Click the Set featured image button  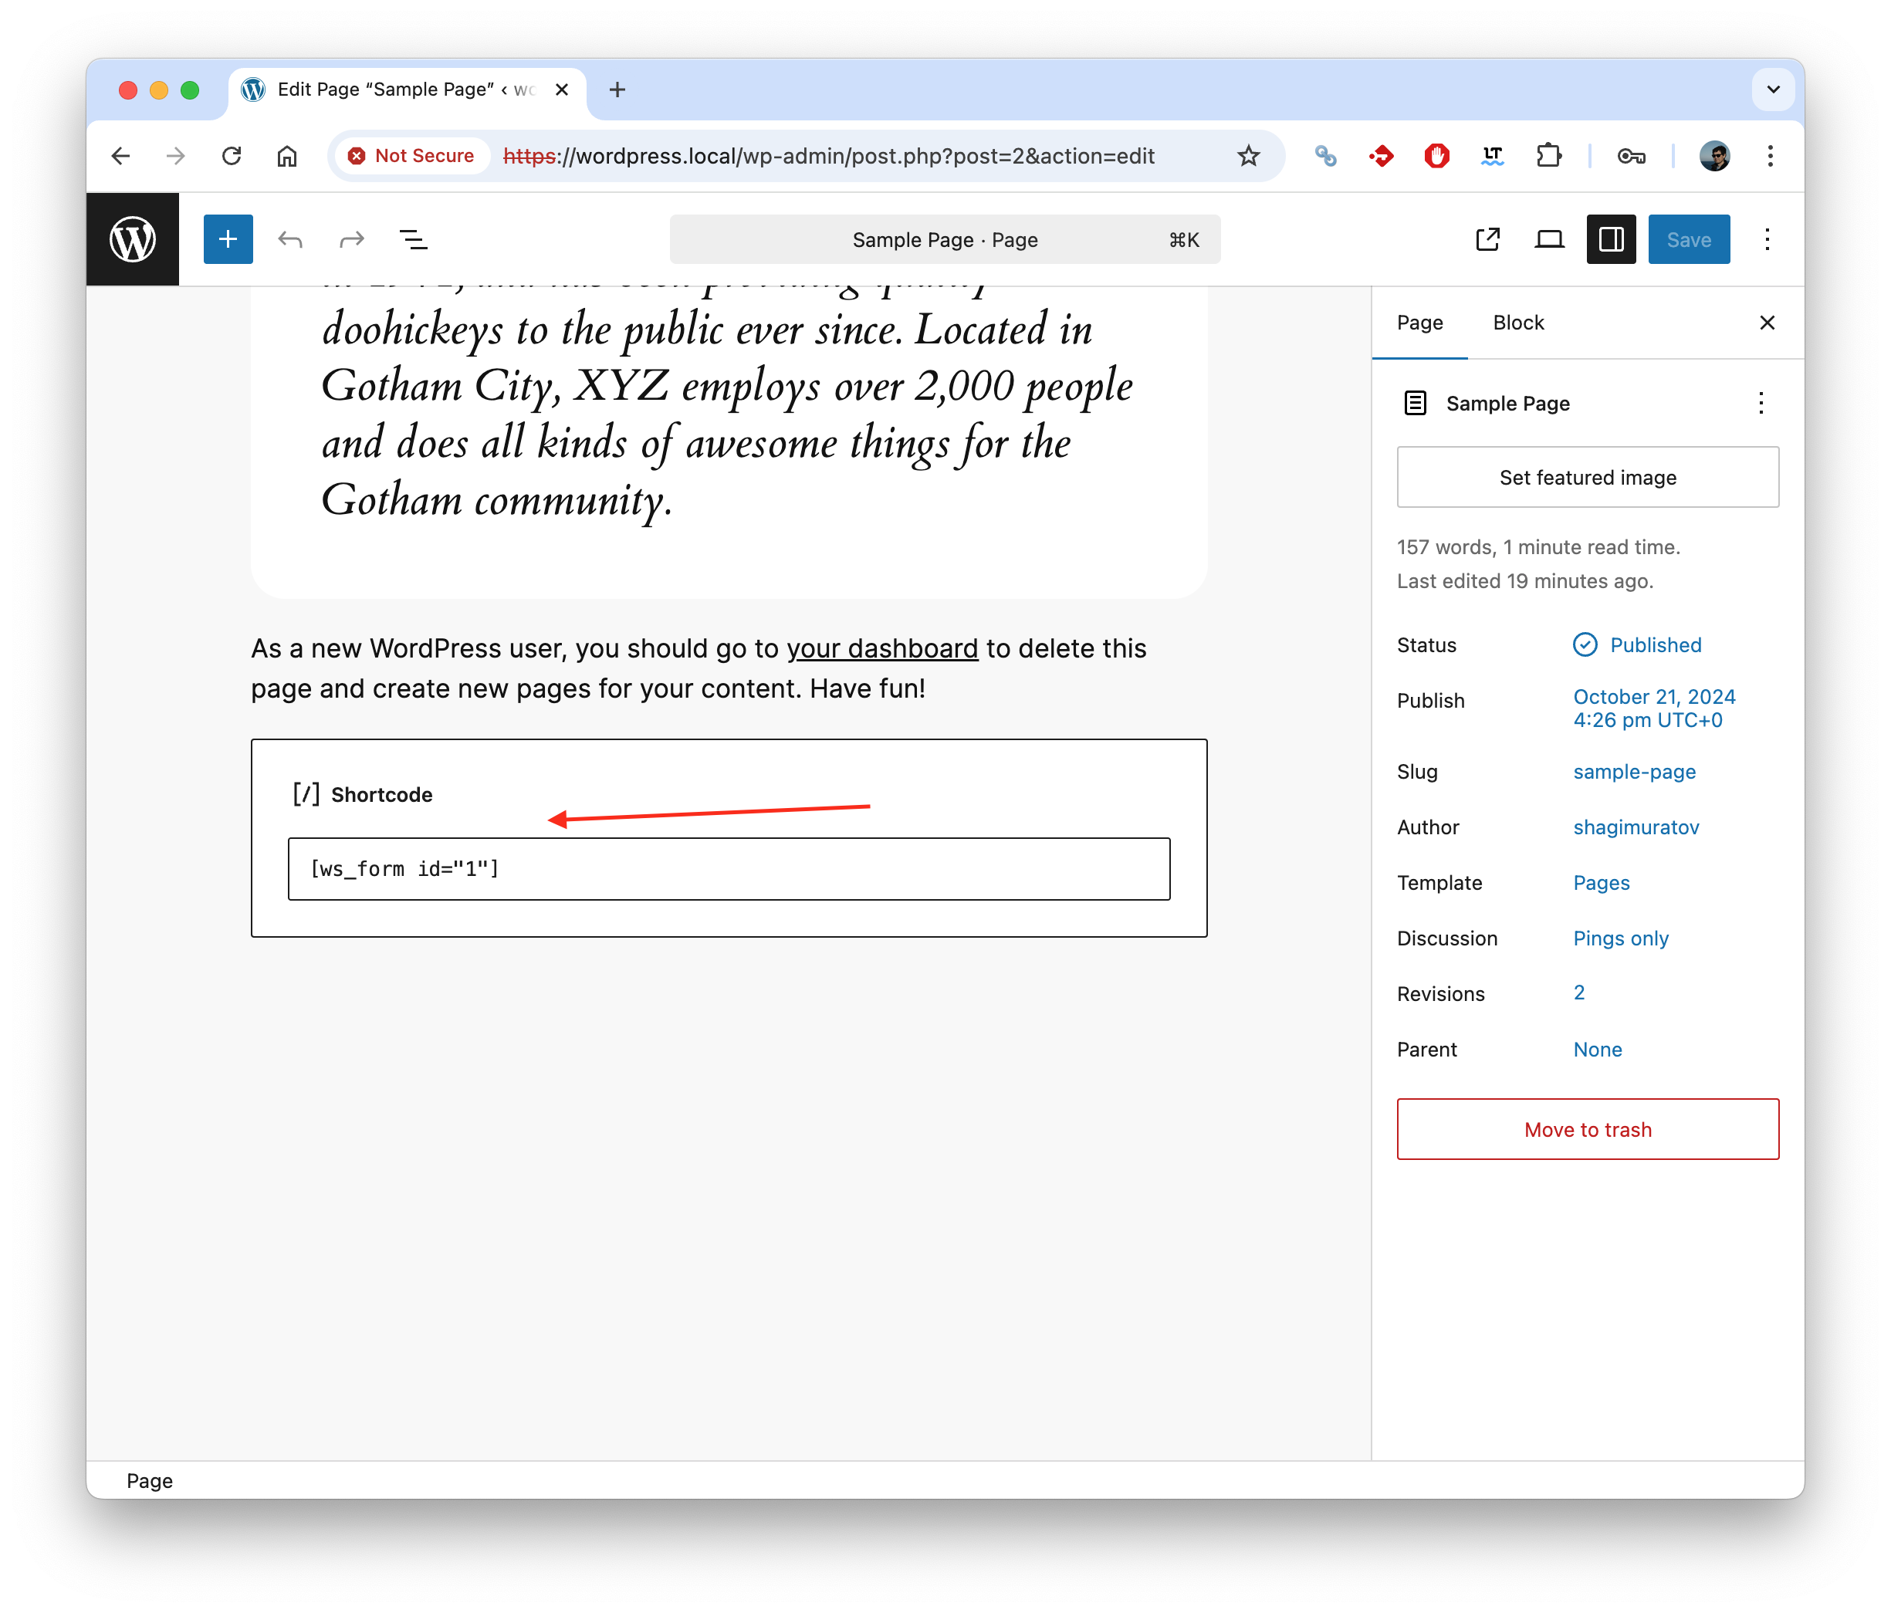[1587, 477]
